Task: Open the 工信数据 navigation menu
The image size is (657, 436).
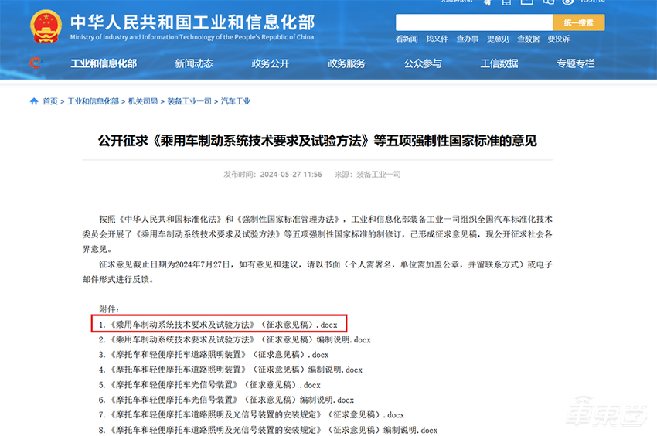Action: [499, 63]
